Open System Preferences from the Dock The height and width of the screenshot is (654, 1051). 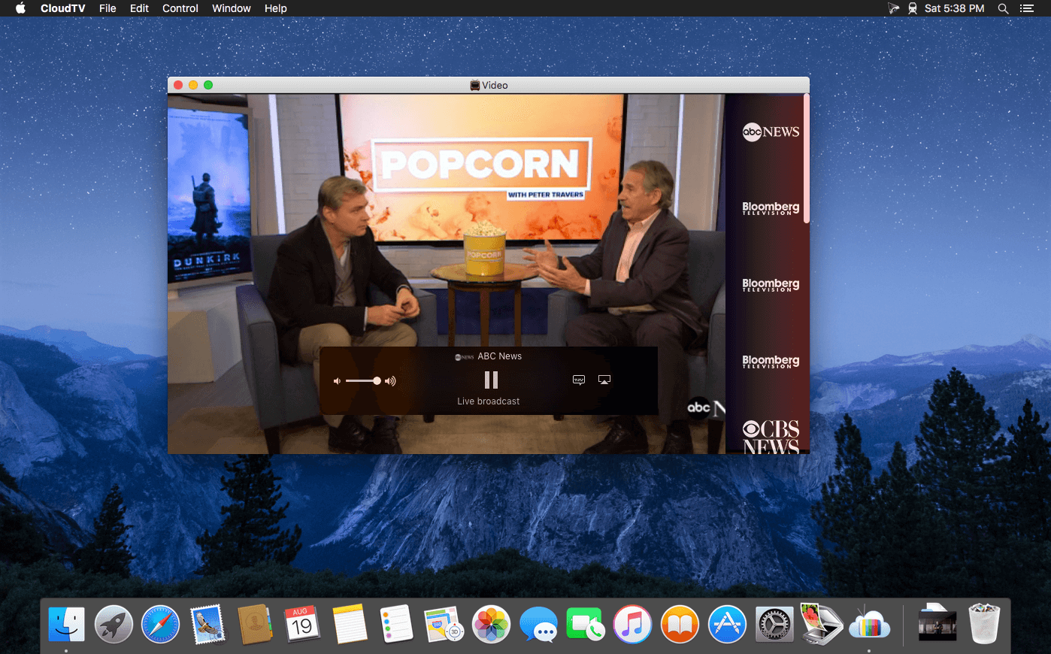click(774, 624)
